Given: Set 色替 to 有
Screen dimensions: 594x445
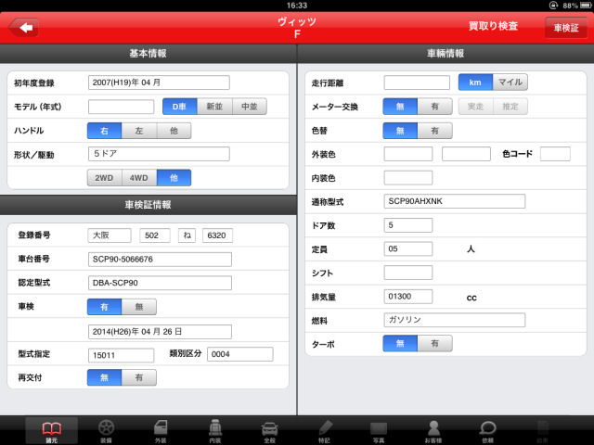Looking at the screenshot, I should [x=435, y=131].
